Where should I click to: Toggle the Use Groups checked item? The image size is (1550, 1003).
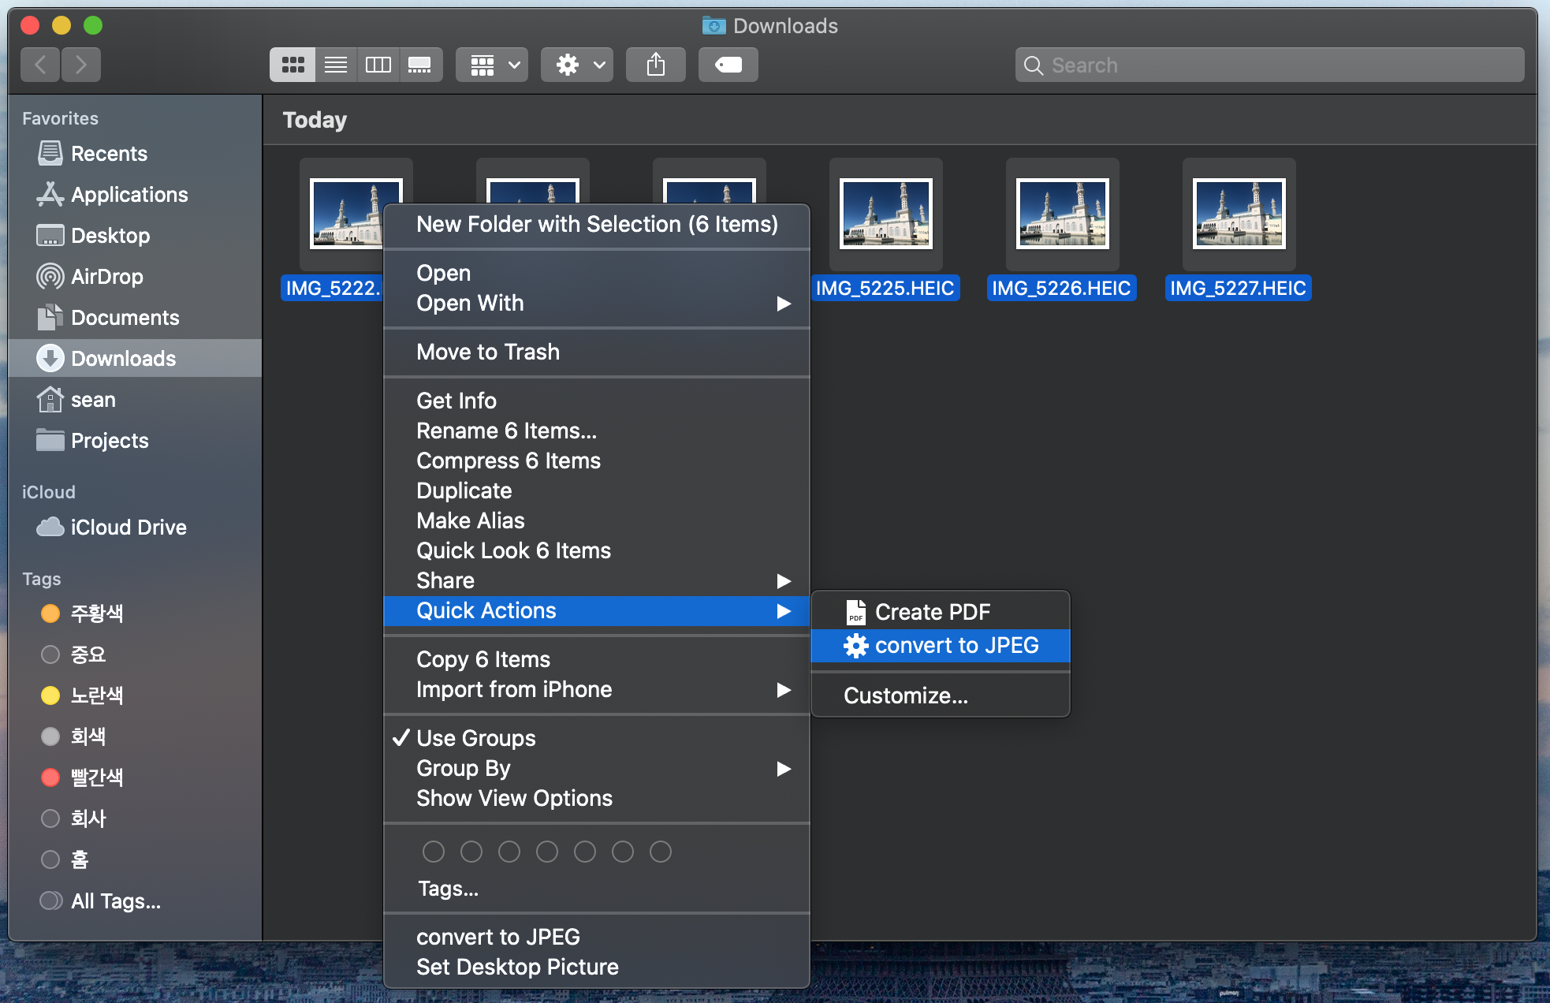475,738
